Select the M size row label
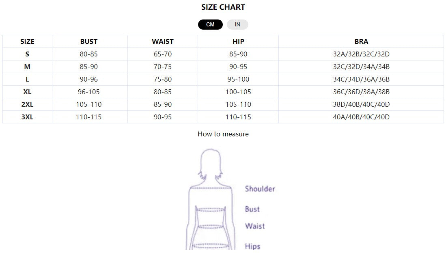 (27, 67)
